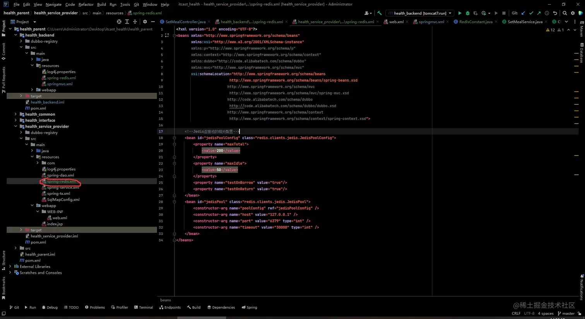This screenshot has height=319, width=585.
Task: Switch to the RedisConstant.java tab
Action: [476, 22]
